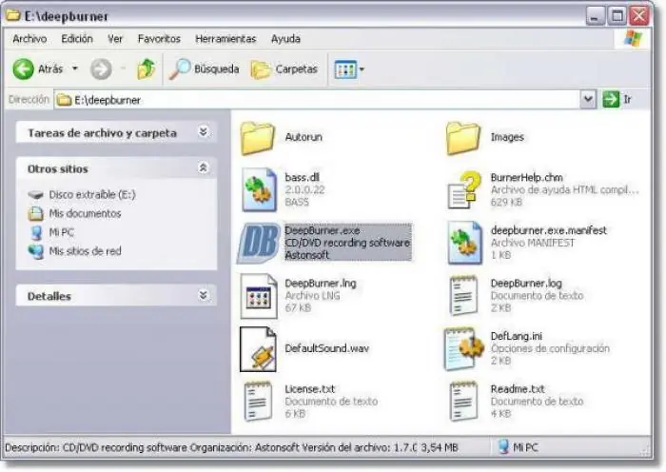Open the Archivo menu
This screenshot has height=472, width=666.
click(29, 39)
